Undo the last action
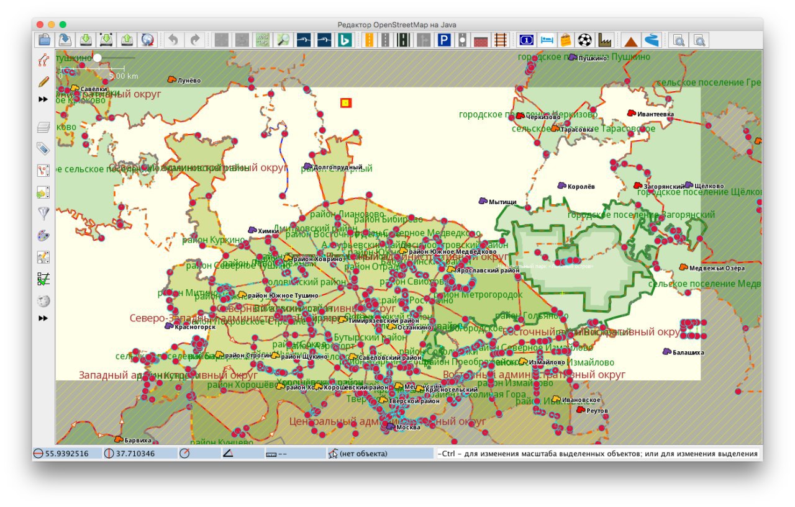This screenshot has height=507, width=795. pyautogui.click(x=174, y=40)
